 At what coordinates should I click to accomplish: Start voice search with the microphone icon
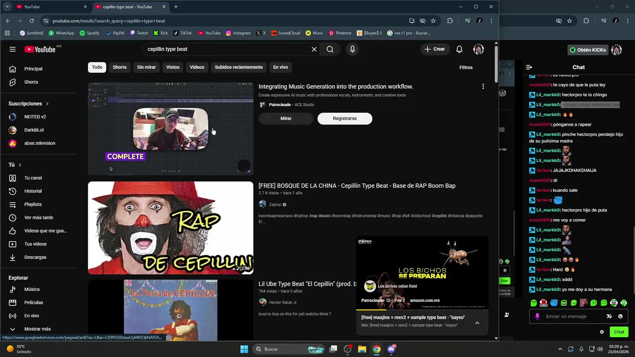click(352, 49)
